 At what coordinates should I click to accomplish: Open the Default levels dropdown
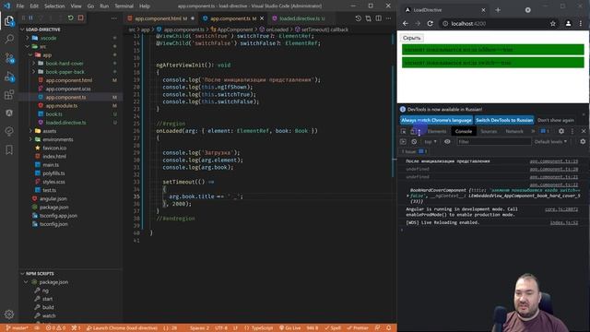[x=550, y=142]
